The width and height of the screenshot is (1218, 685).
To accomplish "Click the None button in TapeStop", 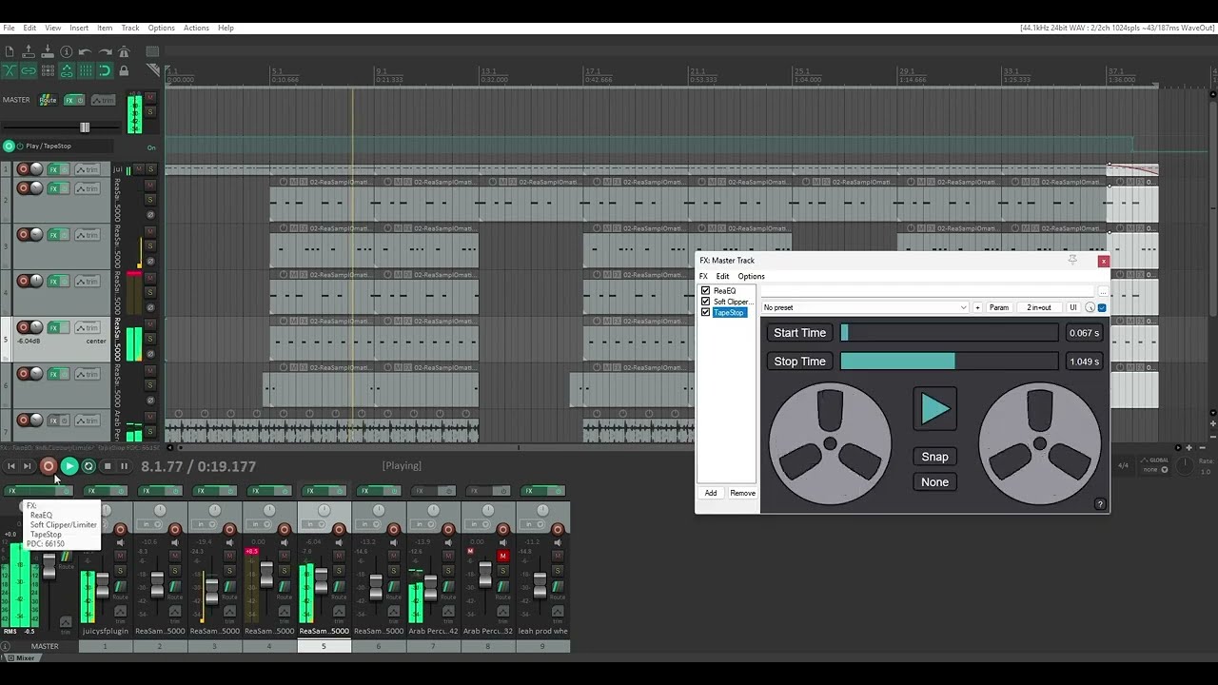I will [x=934, y=482].
